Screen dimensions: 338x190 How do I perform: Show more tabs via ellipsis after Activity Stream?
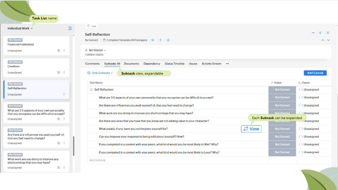[x=227, y=64]
